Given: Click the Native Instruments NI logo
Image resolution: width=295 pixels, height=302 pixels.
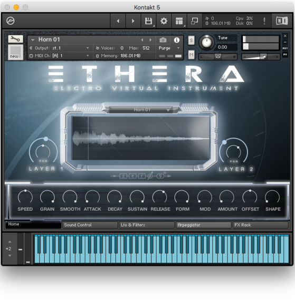Looking at the screenshot, I should (282, 21).
